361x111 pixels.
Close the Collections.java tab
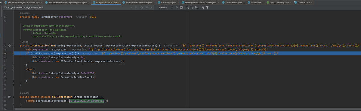pyautogui.click(x=178, y=2)
